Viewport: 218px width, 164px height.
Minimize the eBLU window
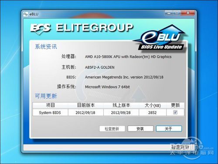pyautogui.click(x=169, y=13)
